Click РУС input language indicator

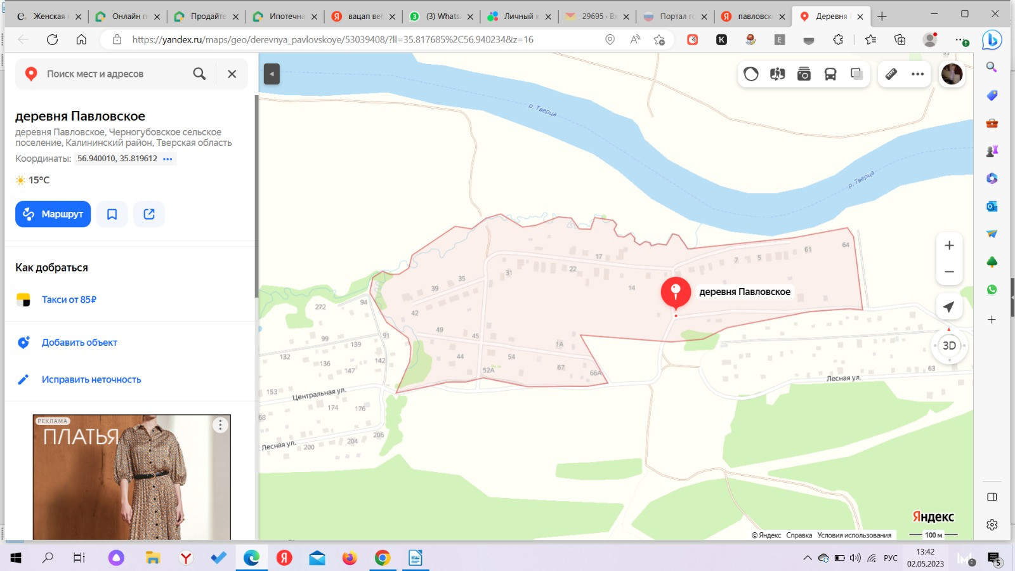(891, 558)
